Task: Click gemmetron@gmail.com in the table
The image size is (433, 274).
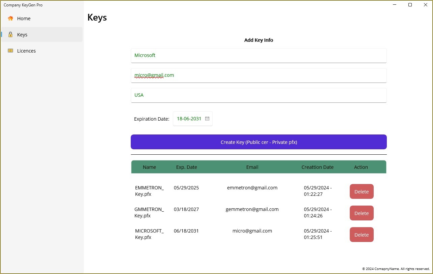Action: (x=252, y=209)
